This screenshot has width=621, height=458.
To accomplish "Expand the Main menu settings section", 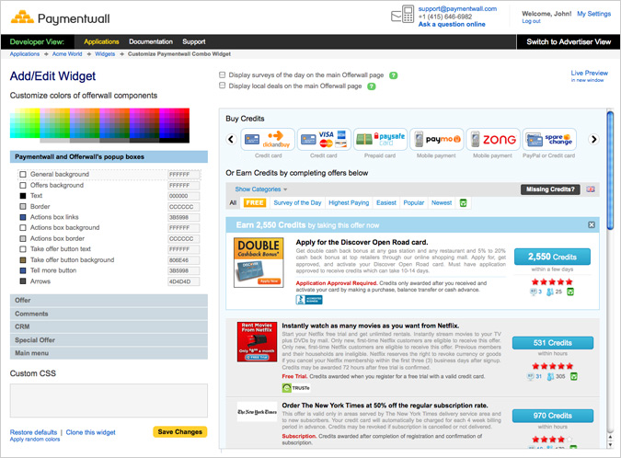I will pos(109,353).
